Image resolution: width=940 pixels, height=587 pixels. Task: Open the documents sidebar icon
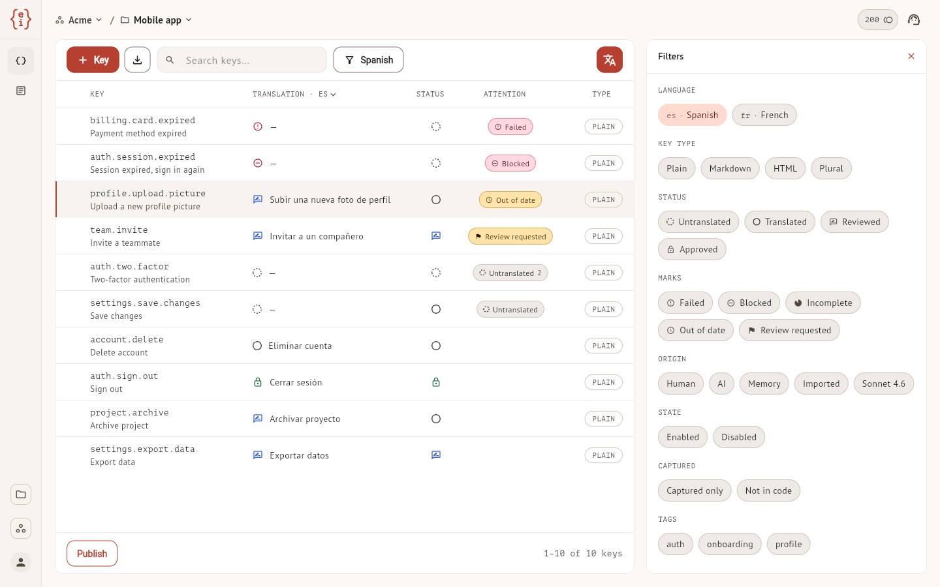point(21,91)
